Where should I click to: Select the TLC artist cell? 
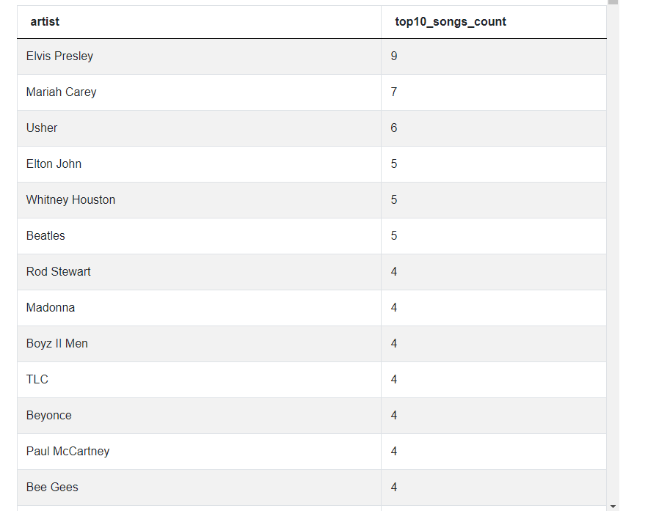pyautogui.click(x=37, y=379)
